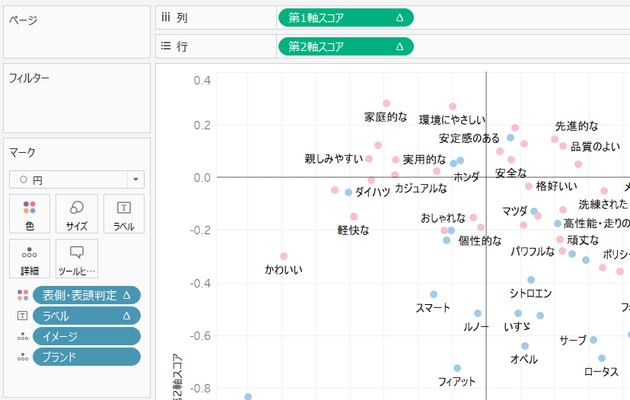Select the ラベル pill in marks card
Image resolution: width=630 pixels, height=400 pixels.
[87, 316]
